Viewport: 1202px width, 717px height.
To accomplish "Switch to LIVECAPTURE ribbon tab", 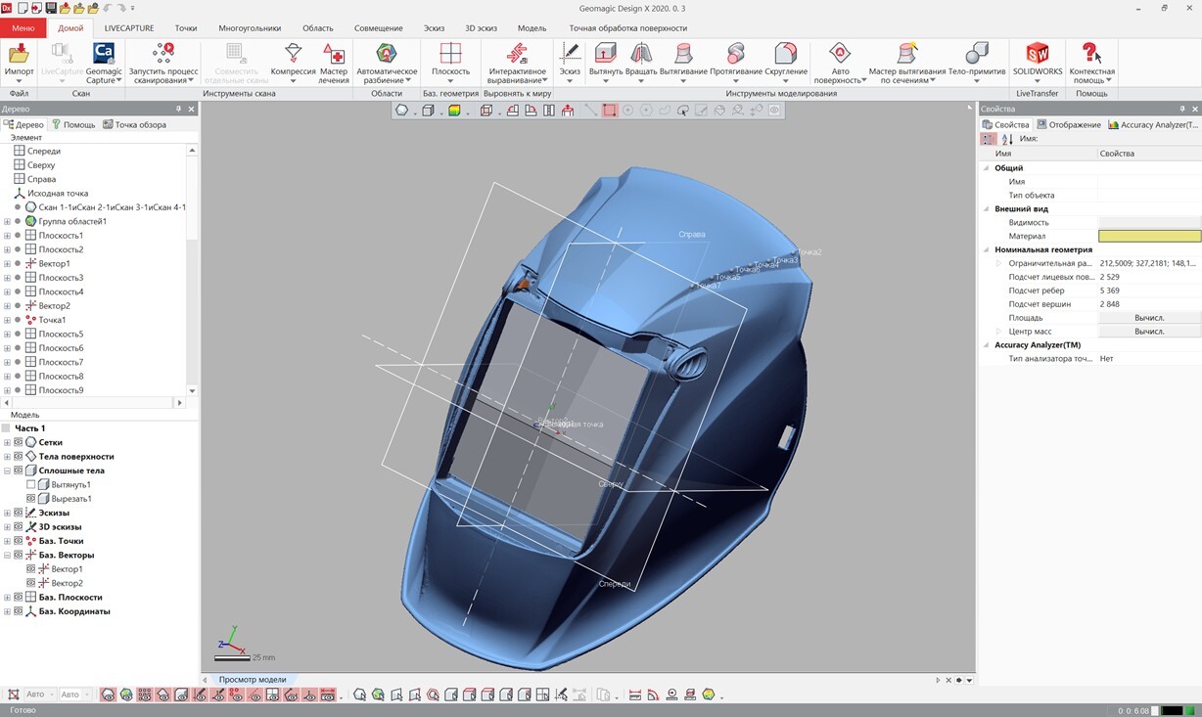I will [x=129, y=28].
